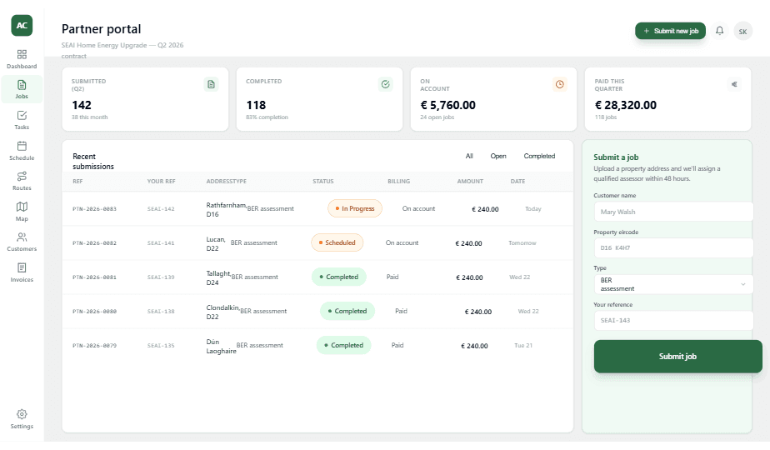Click the € 28,320.00 paid value
Screen dimensions: 770x450
(x=626, y=105)
